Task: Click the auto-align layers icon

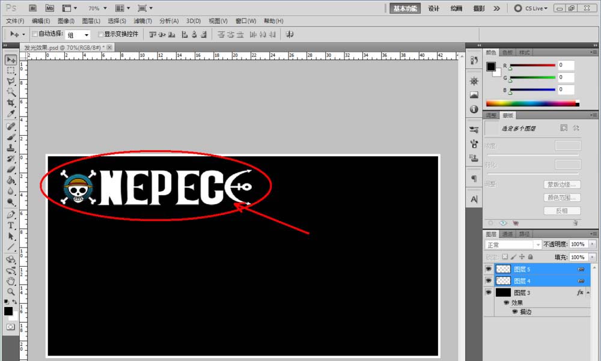Action: [x=290, y=34]
